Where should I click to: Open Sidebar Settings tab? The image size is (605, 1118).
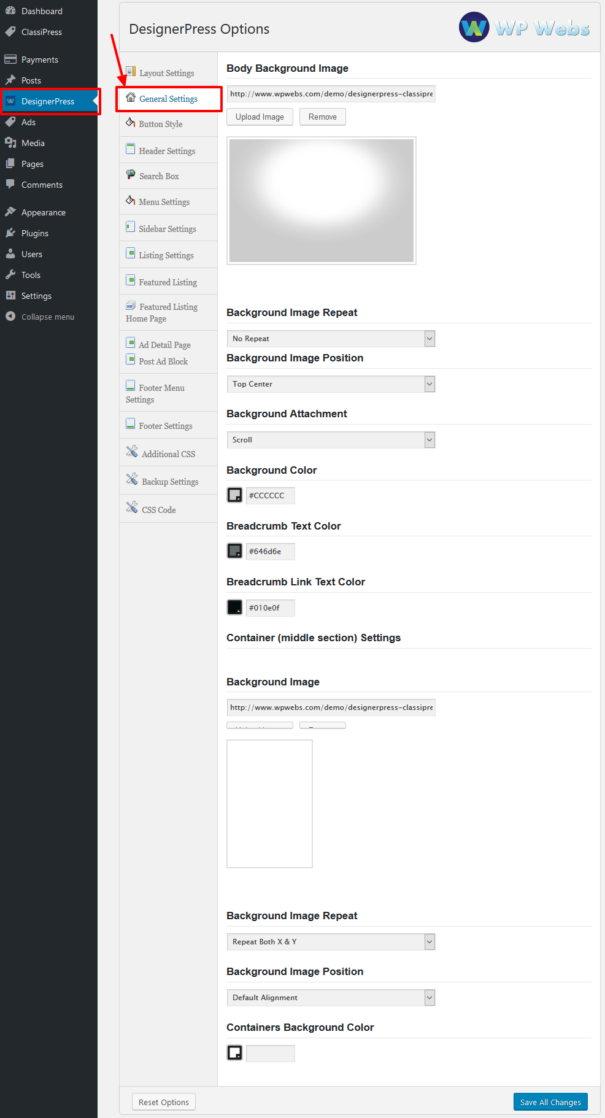pos(168,228)
